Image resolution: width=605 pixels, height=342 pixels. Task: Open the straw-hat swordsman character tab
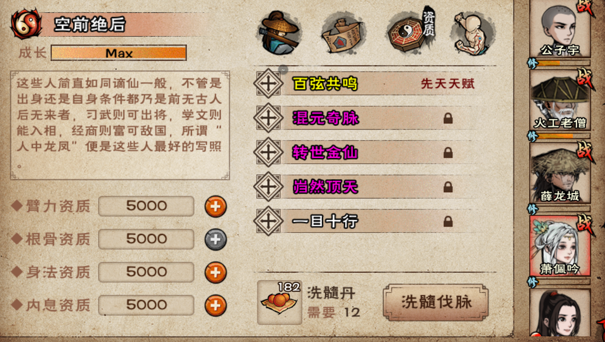click(x=279, y=33)
